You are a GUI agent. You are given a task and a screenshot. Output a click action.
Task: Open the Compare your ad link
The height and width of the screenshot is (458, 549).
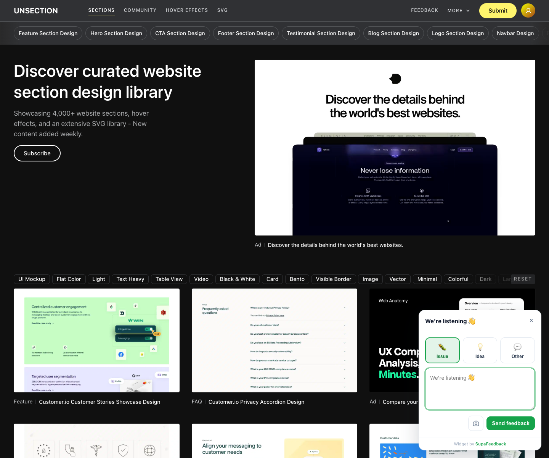point(400,402)
